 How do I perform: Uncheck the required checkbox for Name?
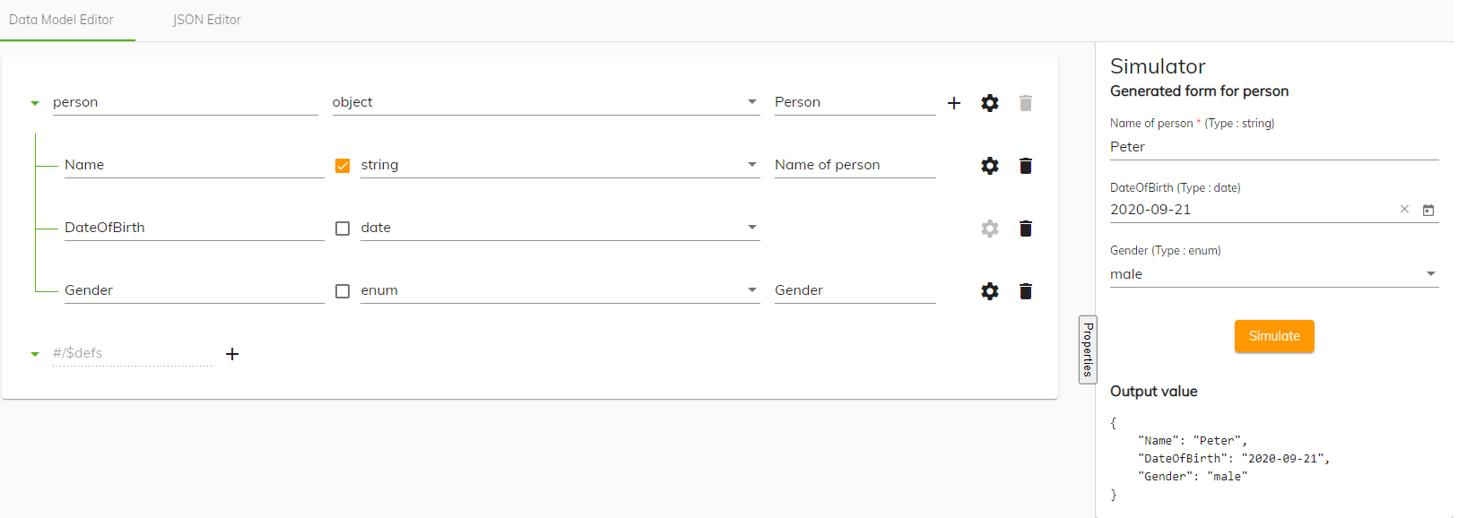point(343,166)
